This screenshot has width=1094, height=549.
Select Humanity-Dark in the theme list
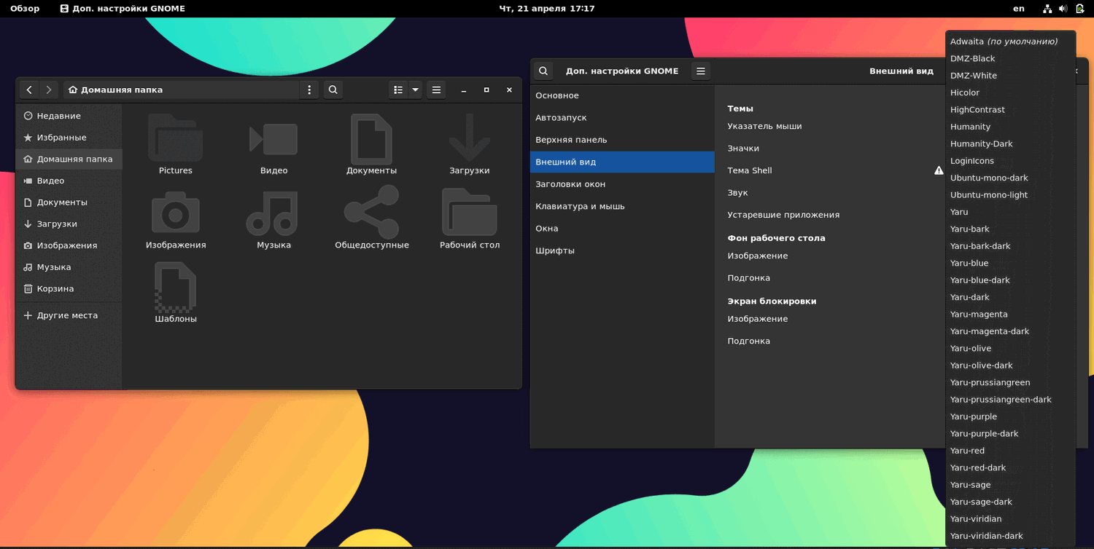click(x=1010, y=144)
